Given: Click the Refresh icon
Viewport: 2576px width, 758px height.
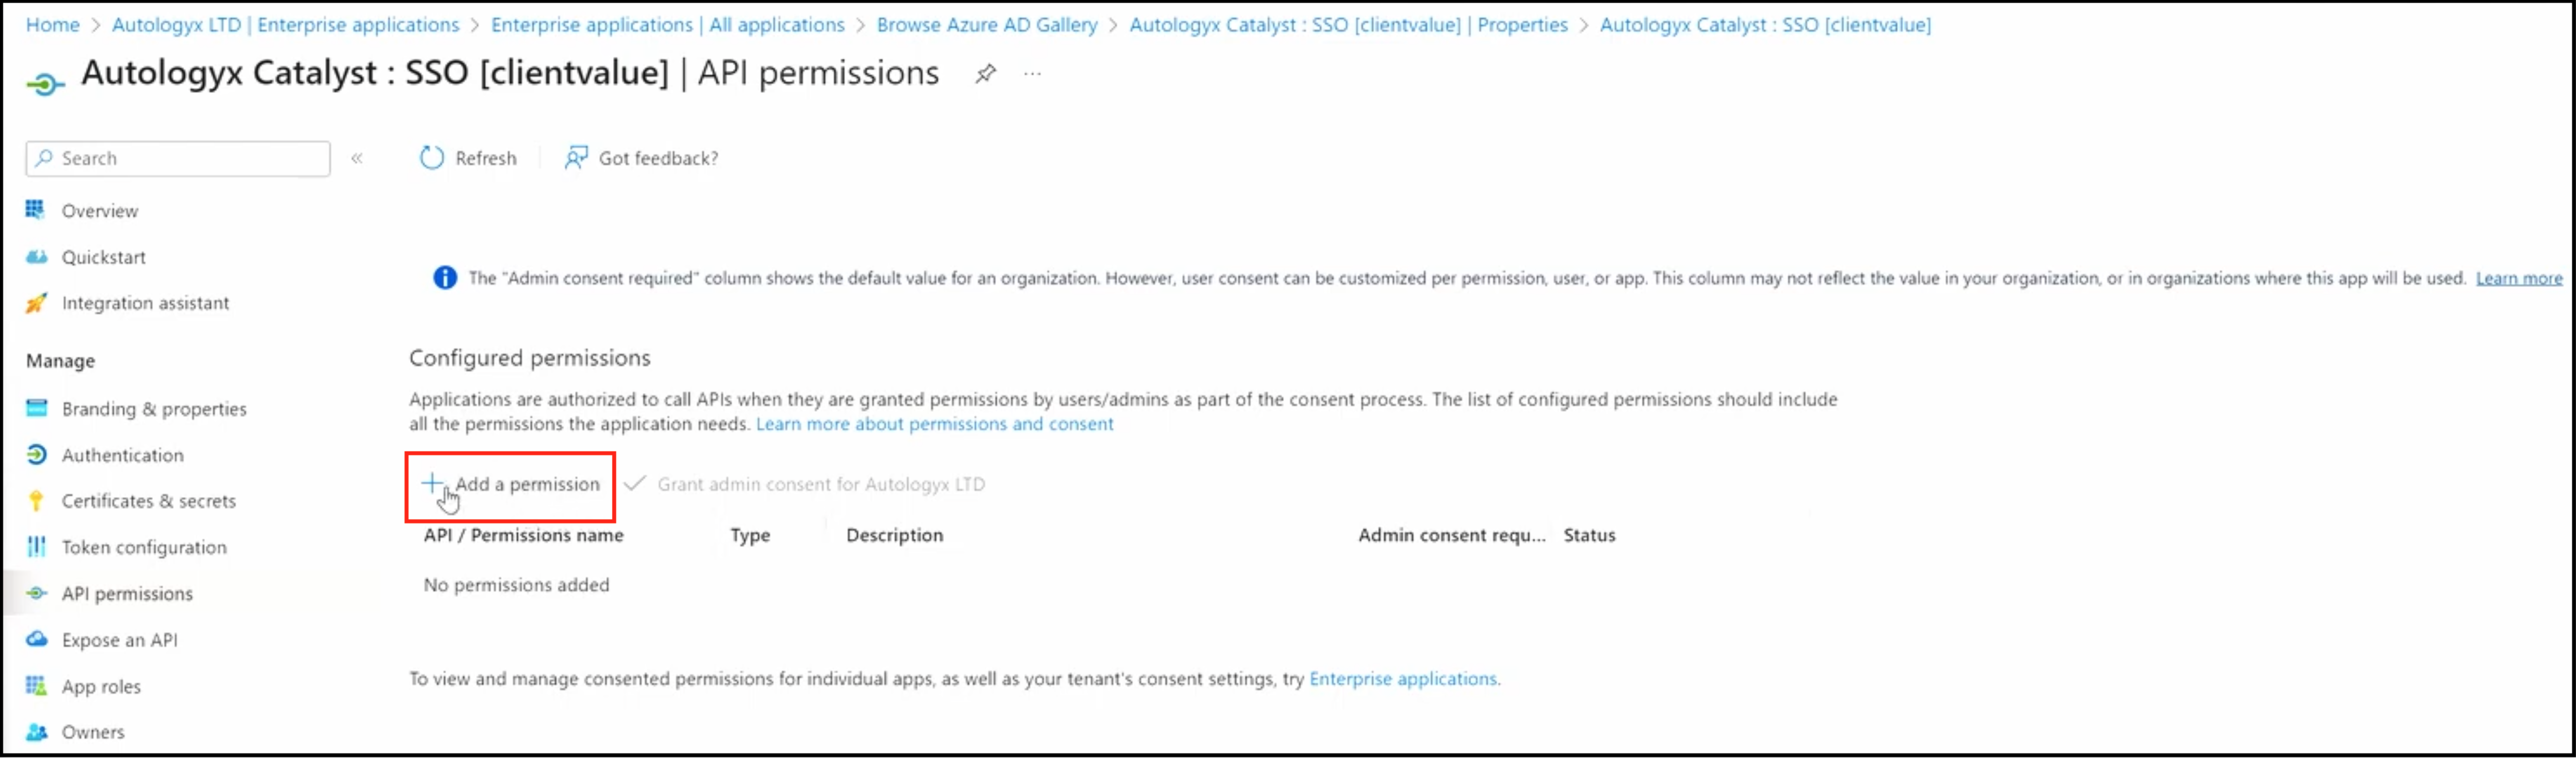Looking at the screenshot, I should tap(431, 158).
